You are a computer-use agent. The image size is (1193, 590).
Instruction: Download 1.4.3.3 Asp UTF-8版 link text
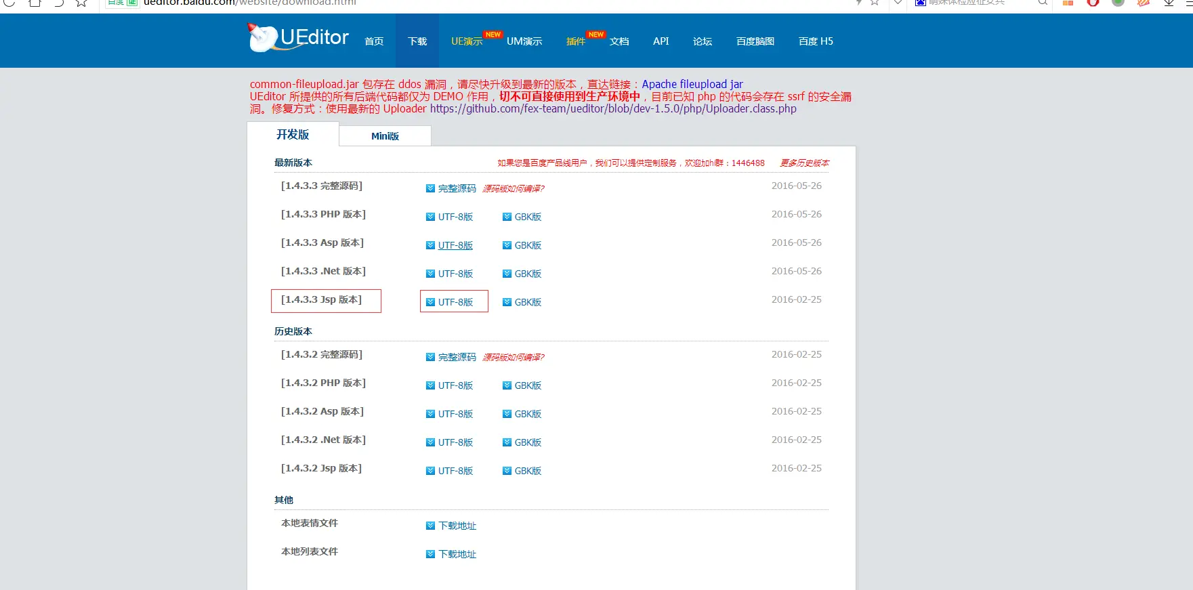[455, 245]
